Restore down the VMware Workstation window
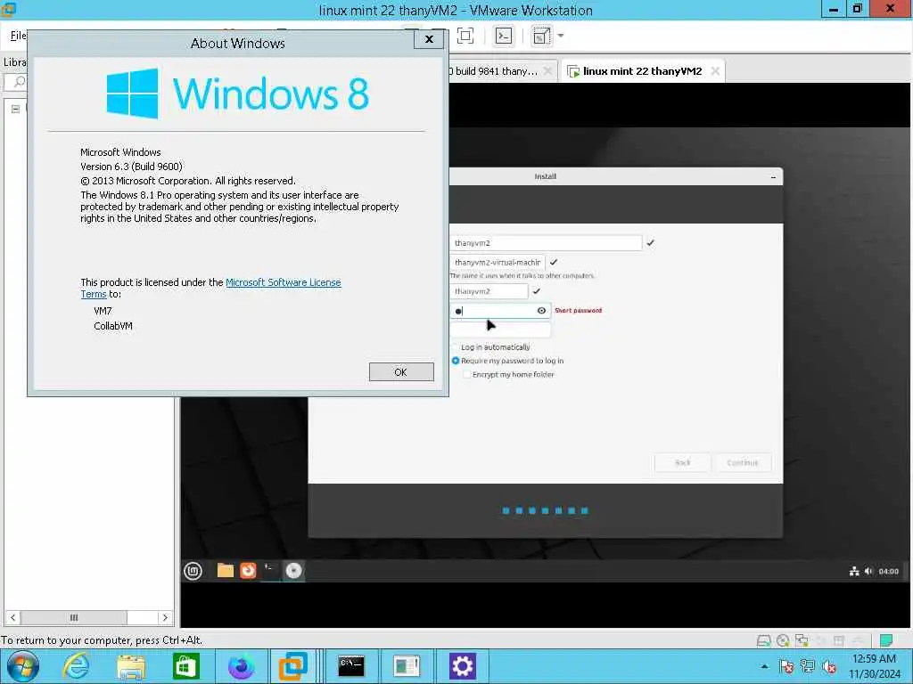Viewport: 913px width, 684px height. tap(857, 9)
